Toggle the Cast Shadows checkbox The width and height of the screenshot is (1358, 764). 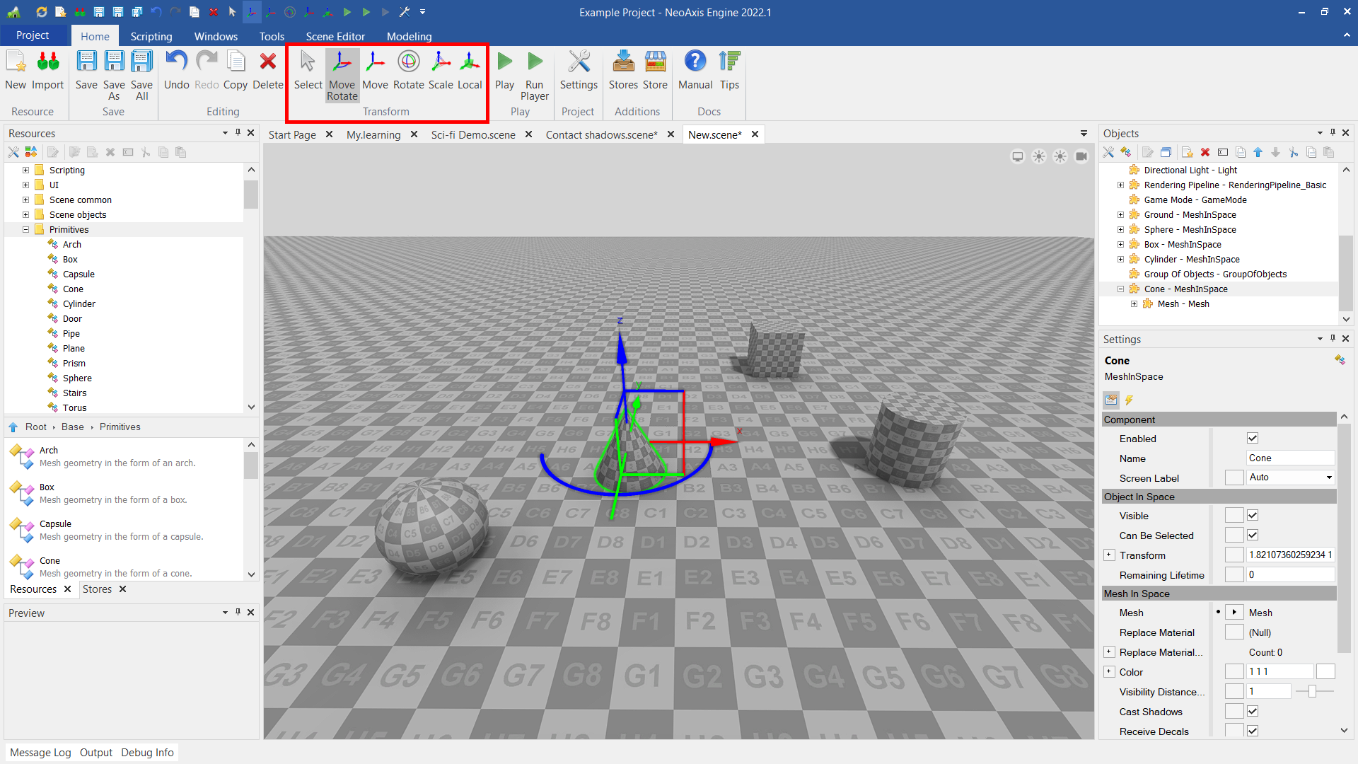pos(1253,712)
